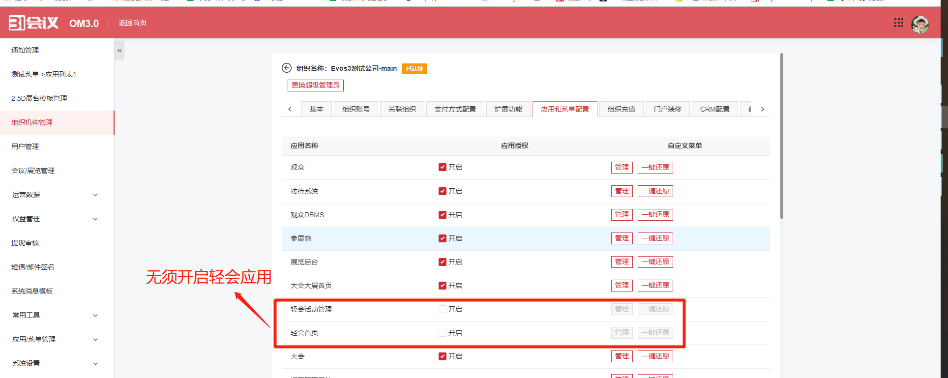Viewport: 948px width, 378px height.
Task: Click 一键还原 for 观众
Action: pos(655,167)
